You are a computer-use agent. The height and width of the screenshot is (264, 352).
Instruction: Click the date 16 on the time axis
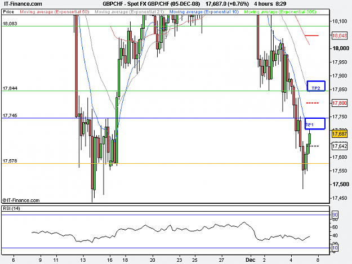[x=110, y=260]
